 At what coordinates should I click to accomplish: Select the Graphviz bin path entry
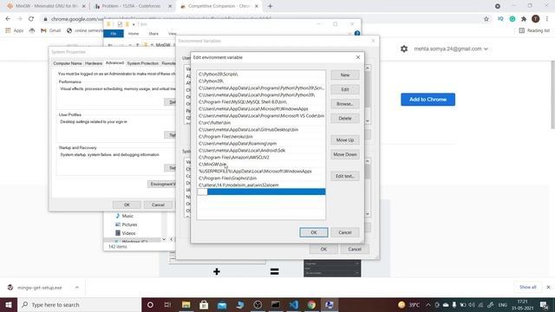click(x=261, y=178)
